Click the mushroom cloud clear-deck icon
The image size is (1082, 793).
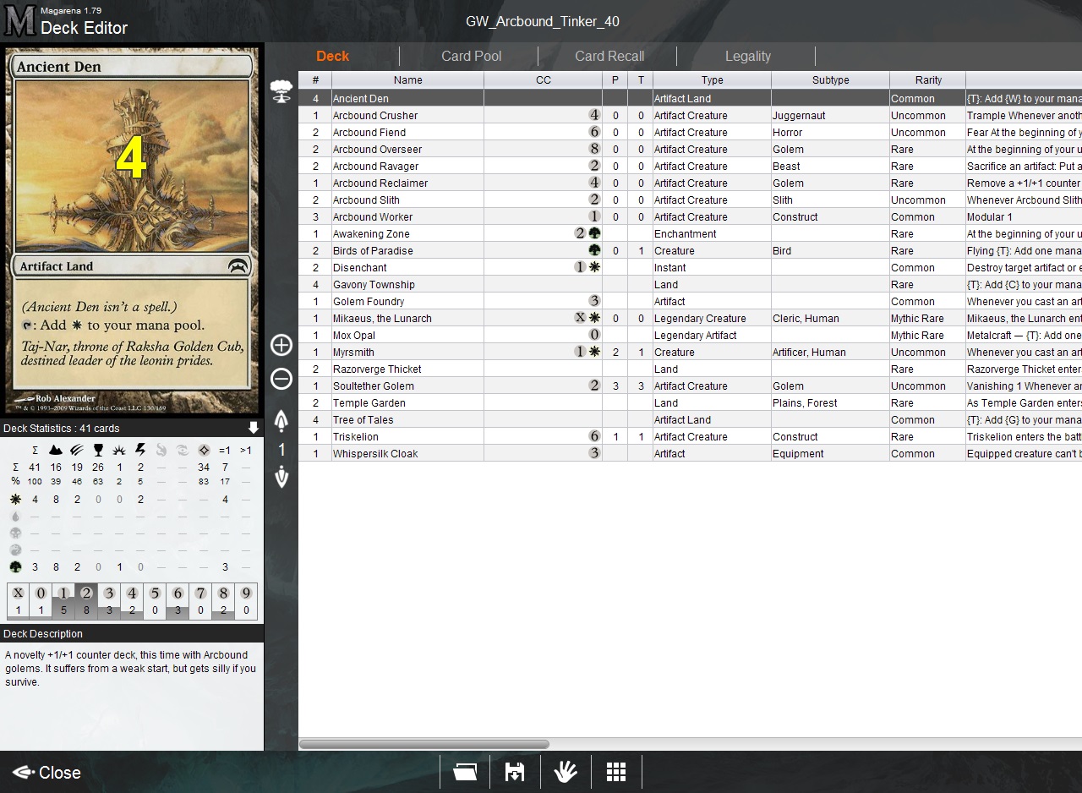[x=281, y=90]
